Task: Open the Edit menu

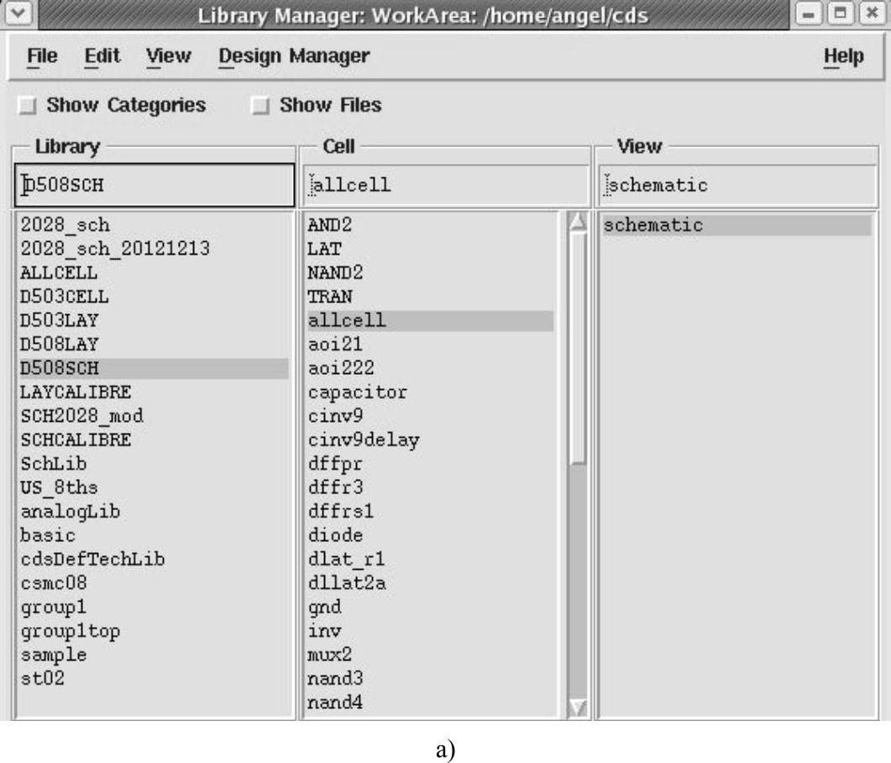Action: click(102, 56)
